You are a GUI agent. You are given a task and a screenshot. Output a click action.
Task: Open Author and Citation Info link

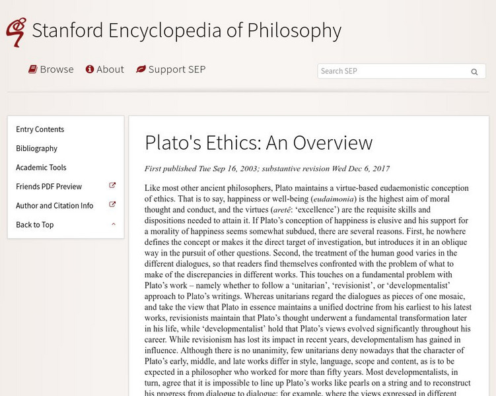pyautogui.click(x=54, y=206)
